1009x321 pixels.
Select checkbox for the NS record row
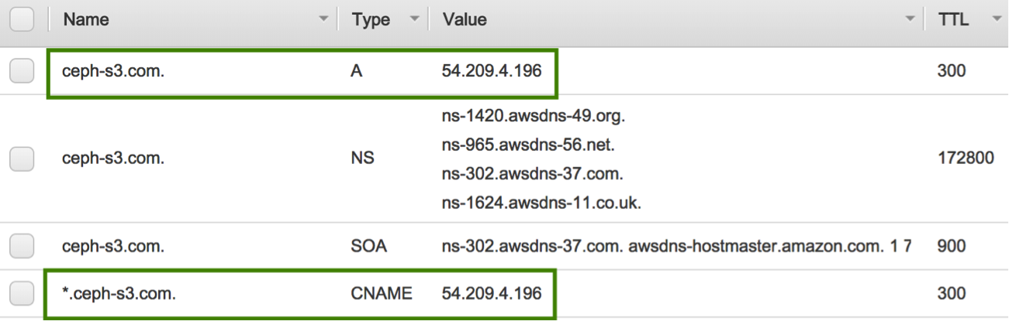(22, 159)
